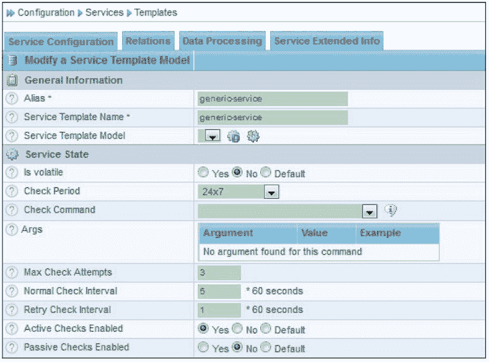Viewport: 489px width, 362px height.
Task: Open the Data Processing tab
Action: 222,41
